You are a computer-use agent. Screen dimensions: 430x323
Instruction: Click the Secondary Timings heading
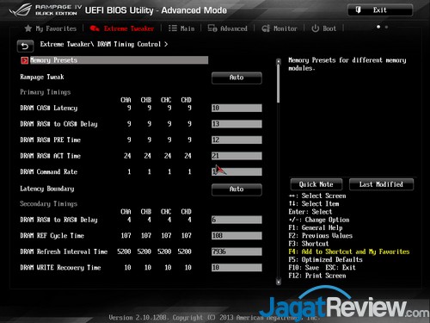pyautogui.click(x=49, y=204)
